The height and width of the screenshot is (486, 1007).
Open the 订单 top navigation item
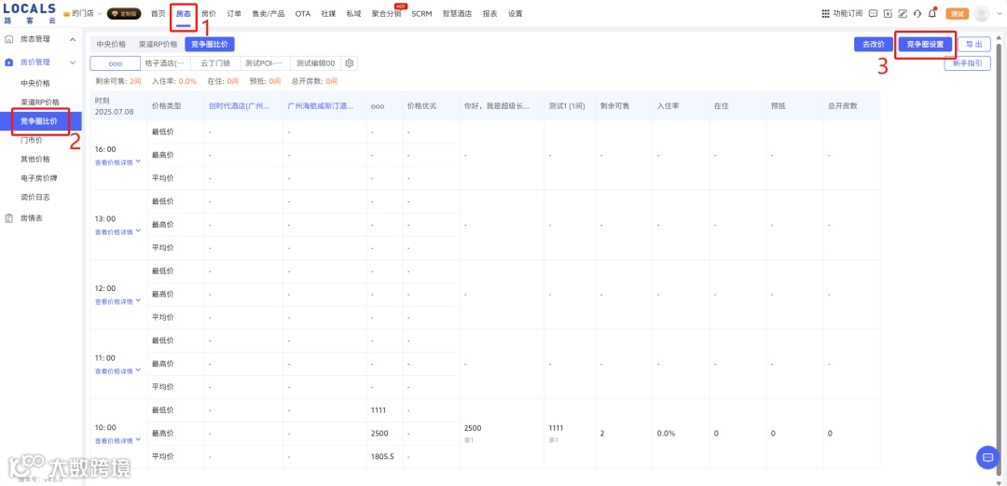[234, 13]
